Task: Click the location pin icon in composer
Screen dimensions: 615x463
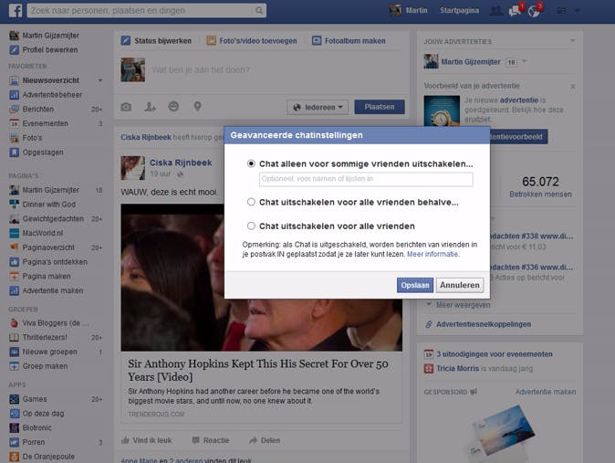Action: click(197, 107)
